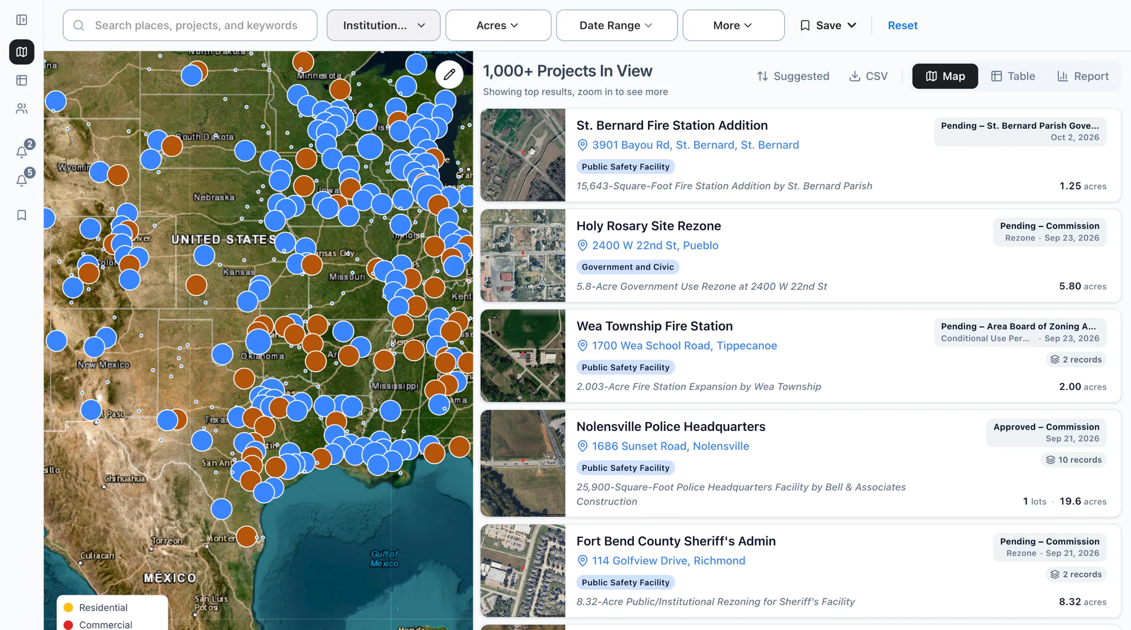The width and height of the screenshot is (1131, 630).
Task: Open Wea Township Fire Station title
Action: click(x=654, y=326)
